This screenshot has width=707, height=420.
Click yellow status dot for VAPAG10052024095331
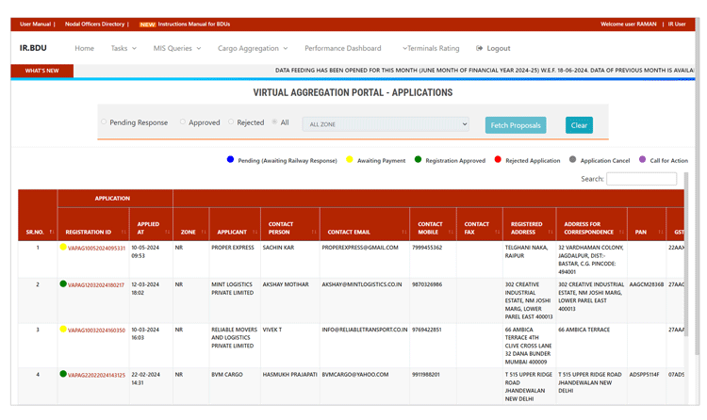point(63,247)
